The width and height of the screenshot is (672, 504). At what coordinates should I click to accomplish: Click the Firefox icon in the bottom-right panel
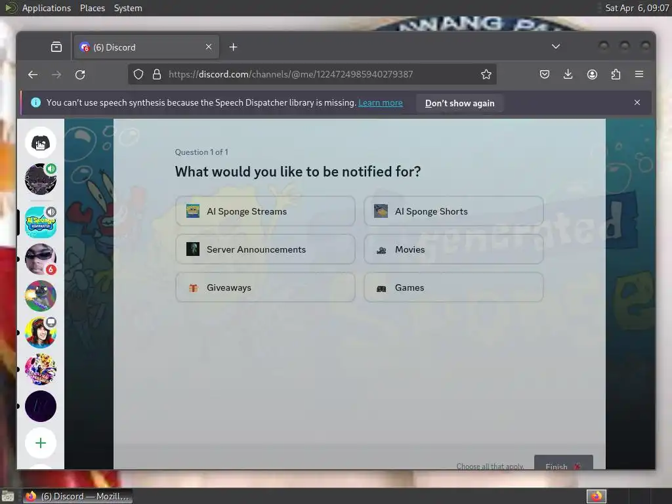pyautogui.click(x=596, y=496)
